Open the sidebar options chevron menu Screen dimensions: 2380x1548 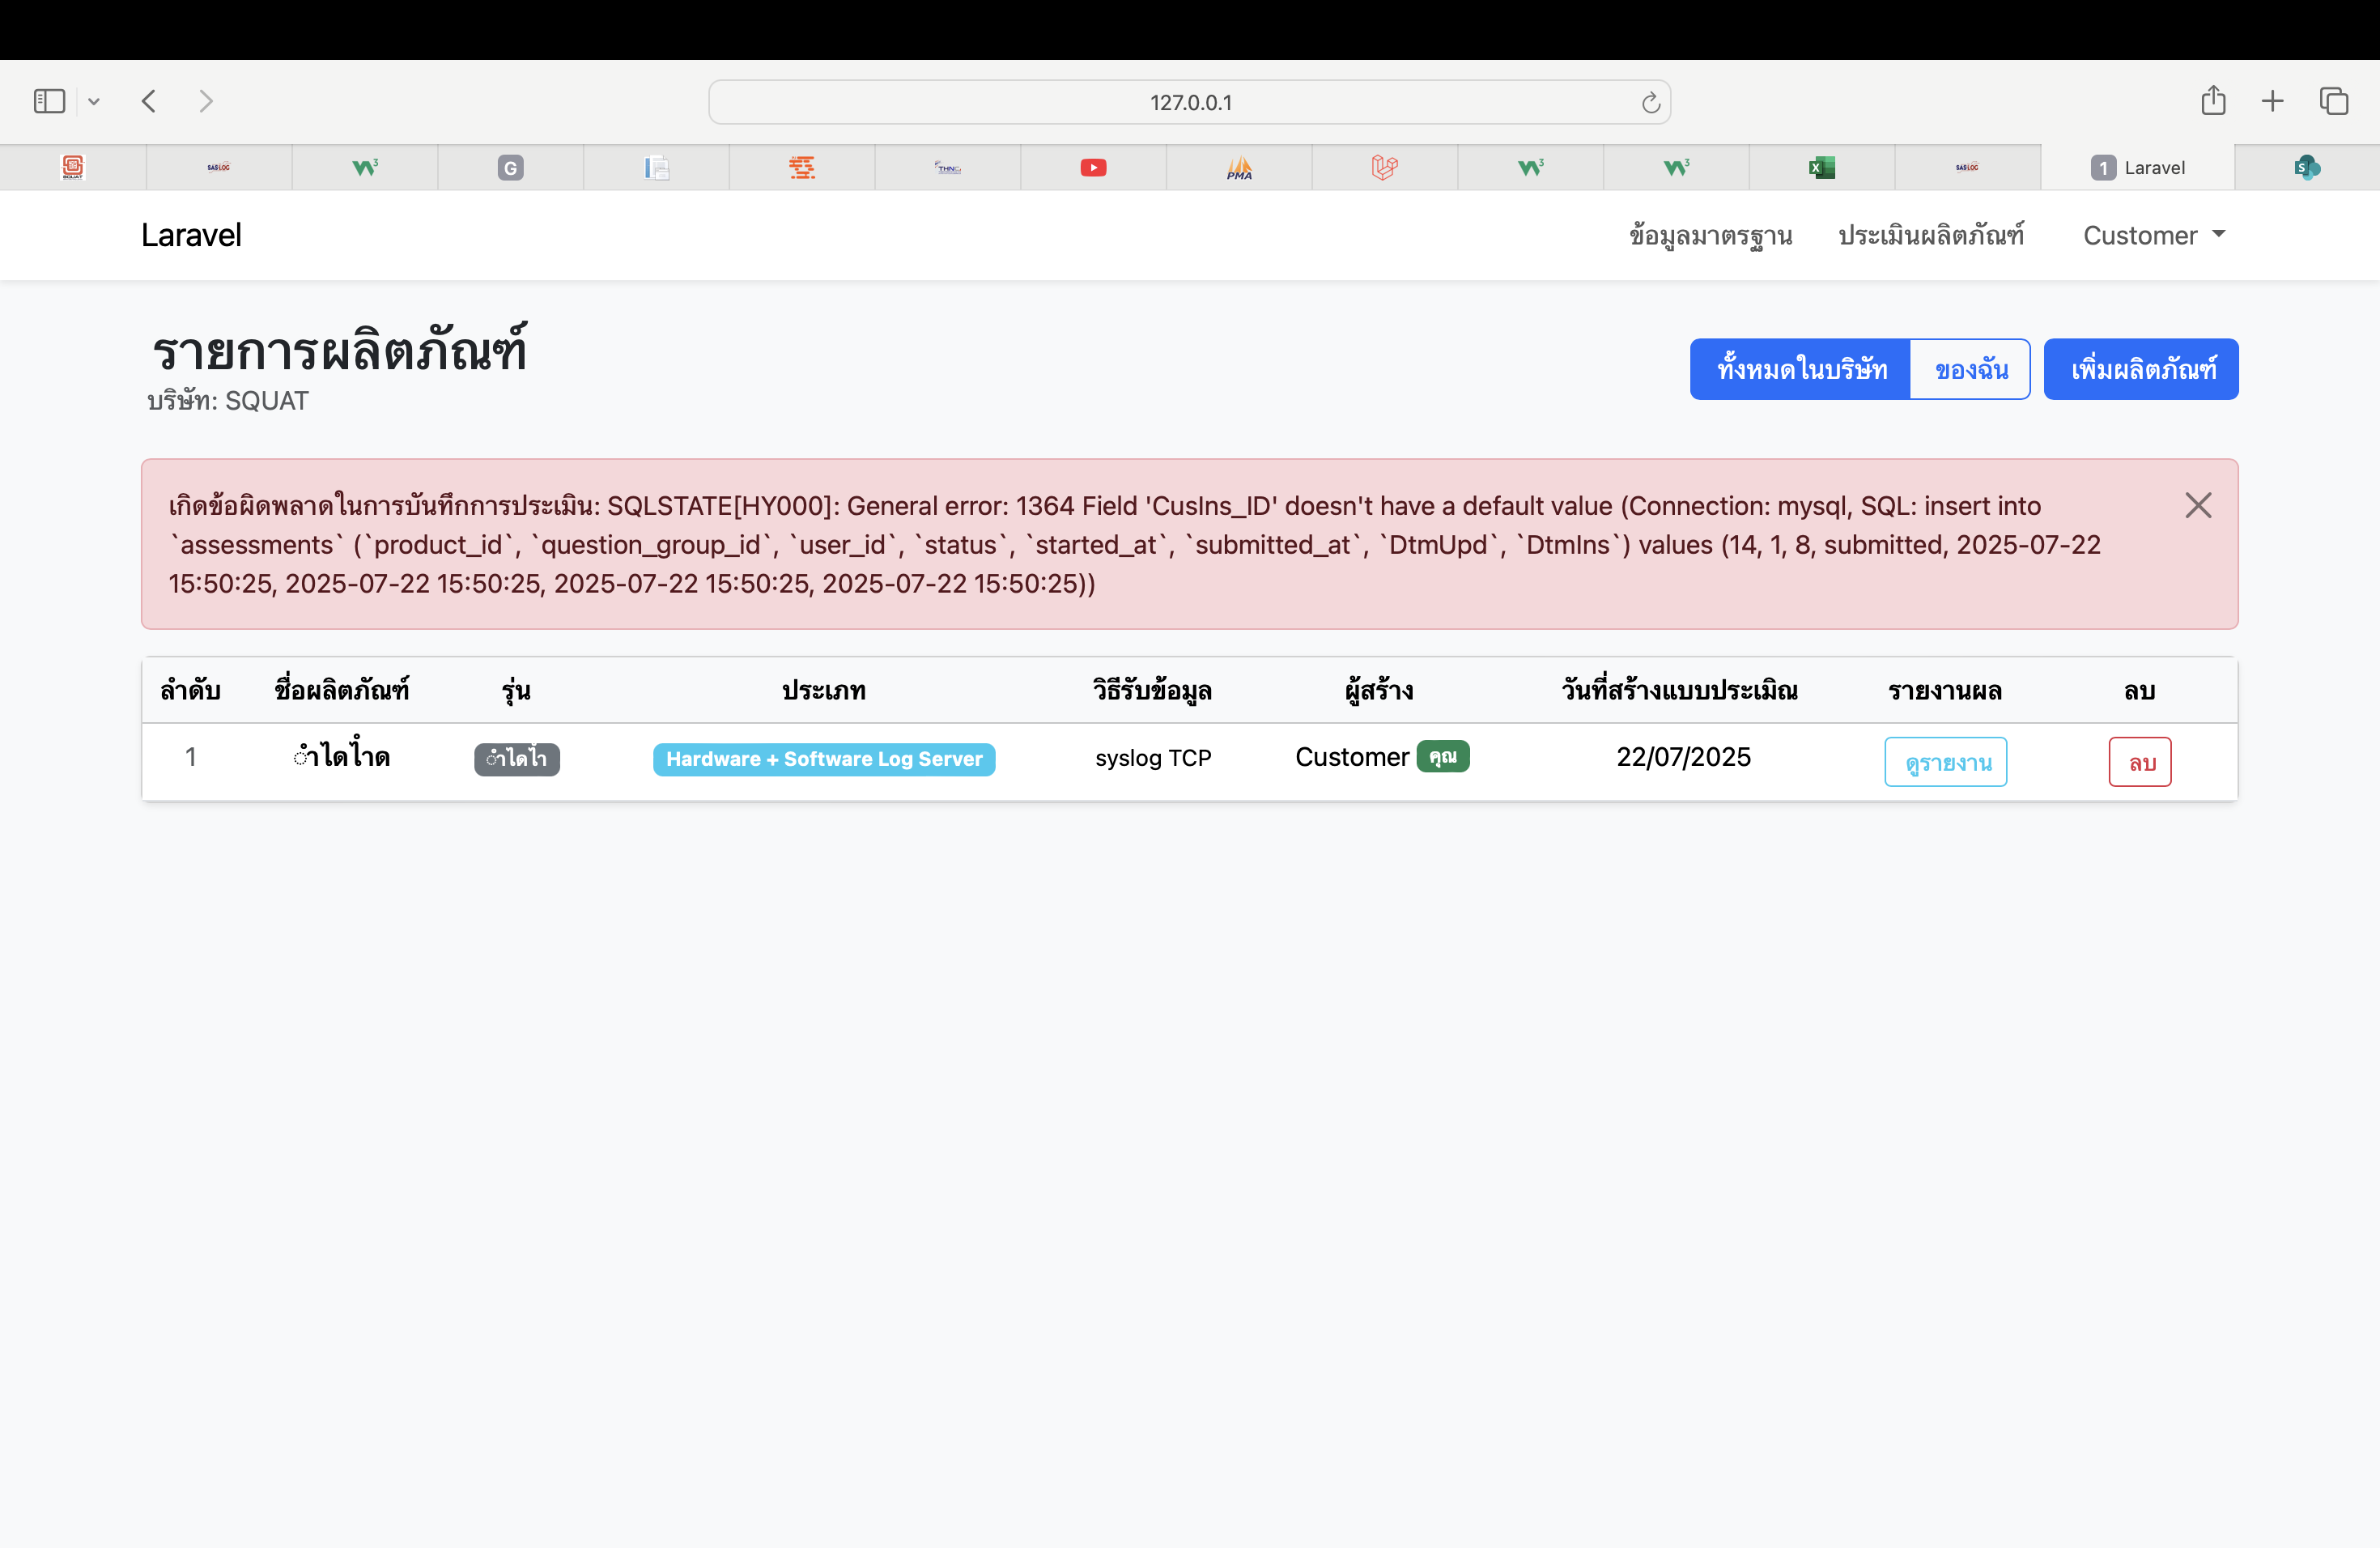[x=94, y=101]
